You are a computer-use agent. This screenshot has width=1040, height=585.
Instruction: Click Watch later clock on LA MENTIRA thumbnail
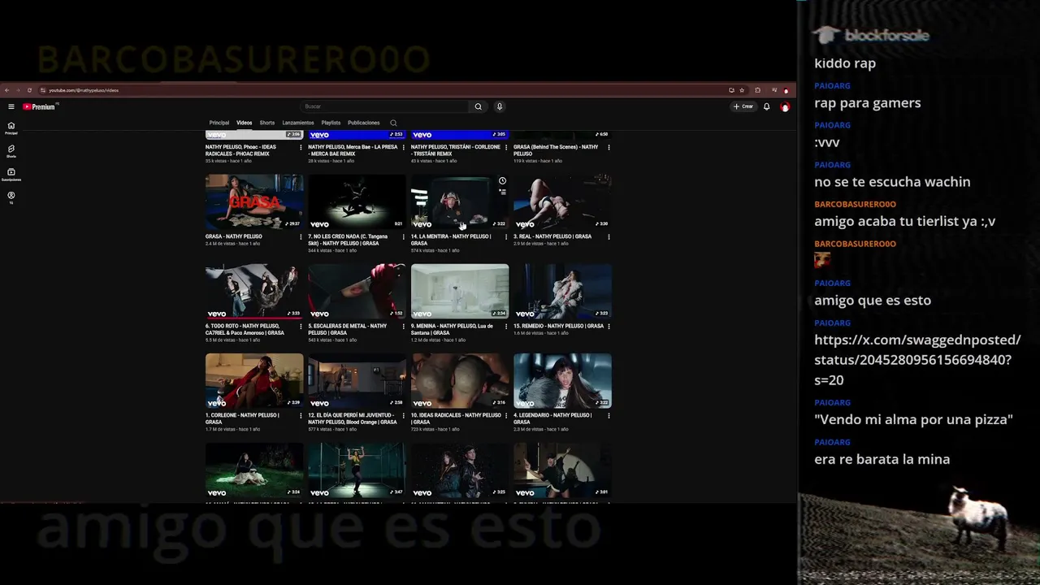(x=502, y=181)
